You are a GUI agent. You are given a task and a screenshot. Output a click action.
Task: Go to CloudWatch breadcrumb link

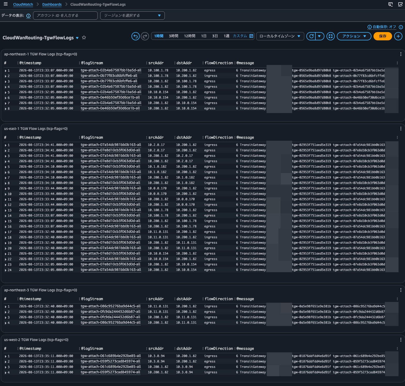23,4
